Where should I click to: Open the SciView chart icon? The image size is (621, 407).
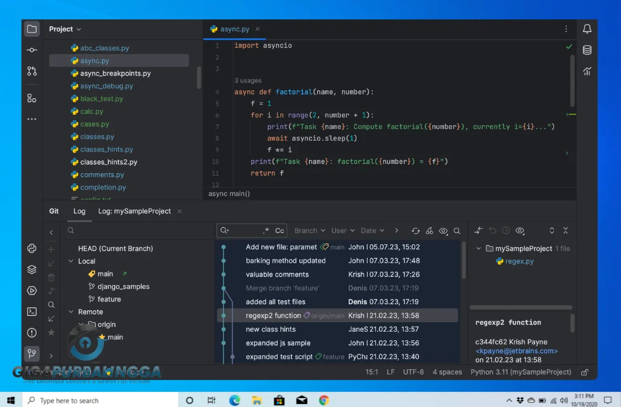click(x=587, y=72)
